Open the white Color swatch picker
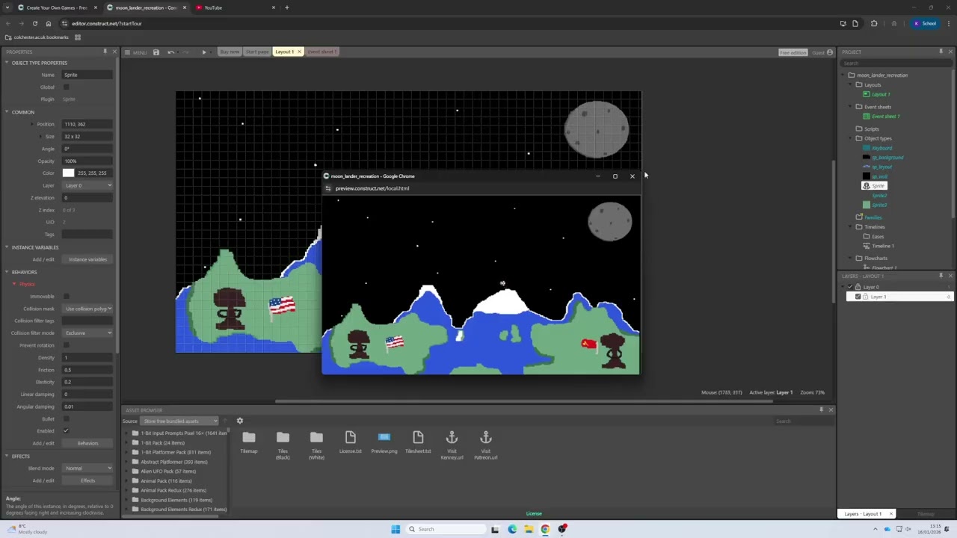This screenshot has height=538, width=957. (x=68, y=173)
